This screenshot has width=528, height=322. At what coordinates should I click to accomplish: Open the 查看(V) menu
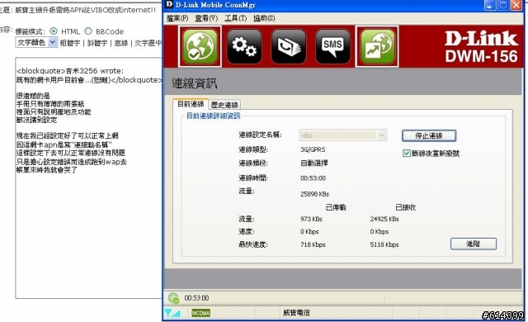[x=206, y=18]
